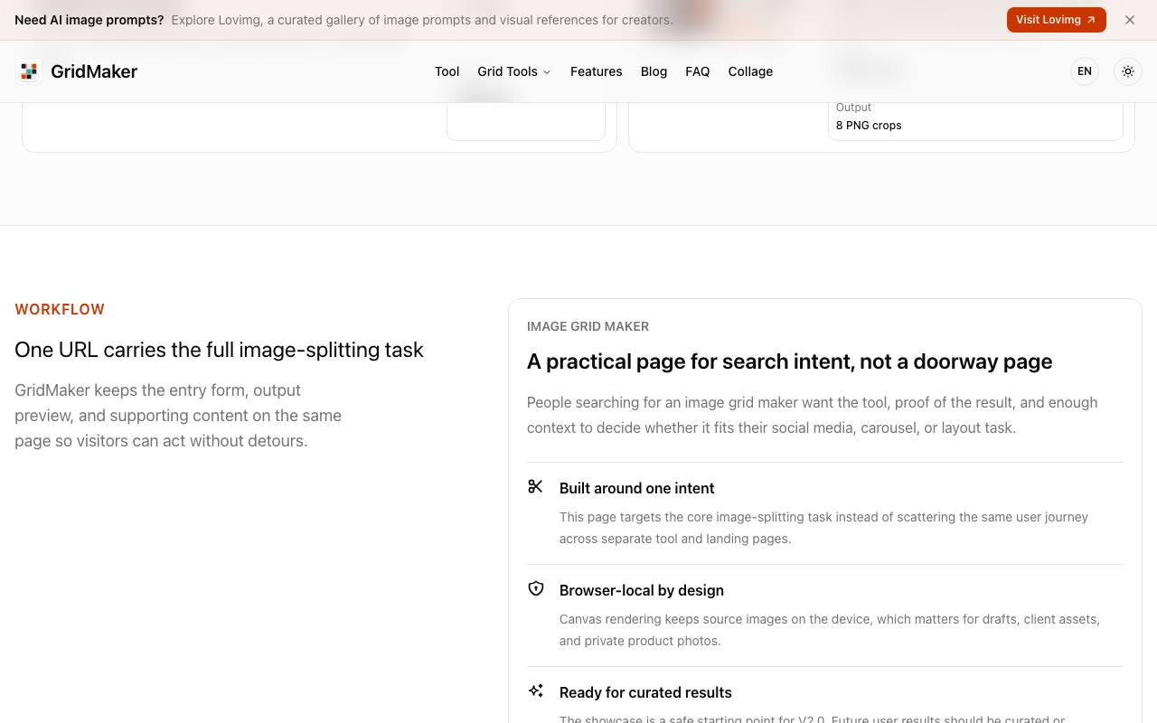This screenshot has height=723, width=1157.
Task: Click the WORKFLOW section label
Action: pos(60,309)
